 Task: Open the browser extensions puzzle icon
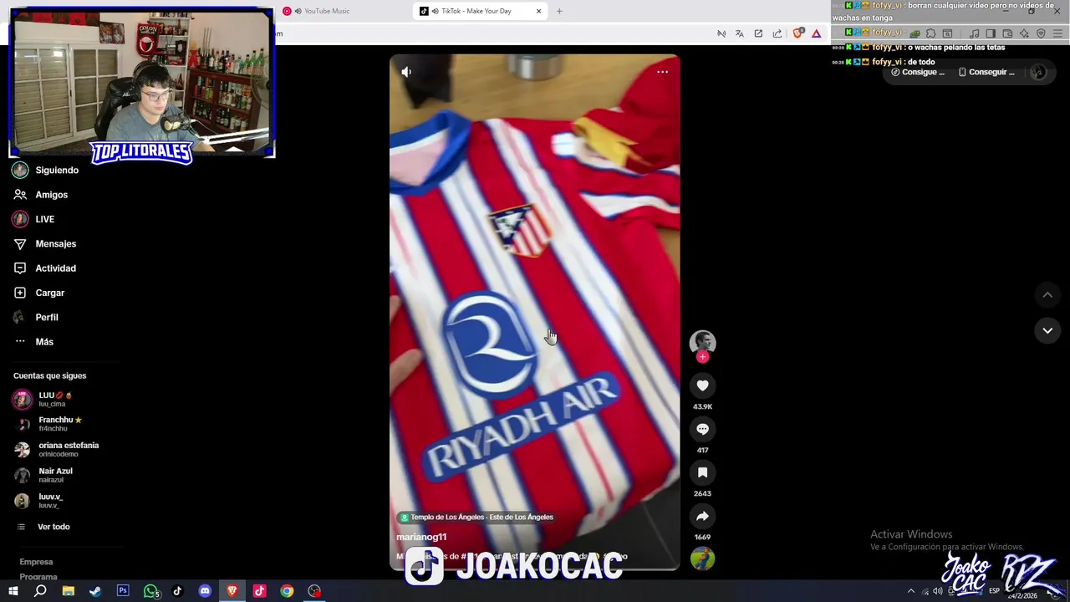(930, 33)
